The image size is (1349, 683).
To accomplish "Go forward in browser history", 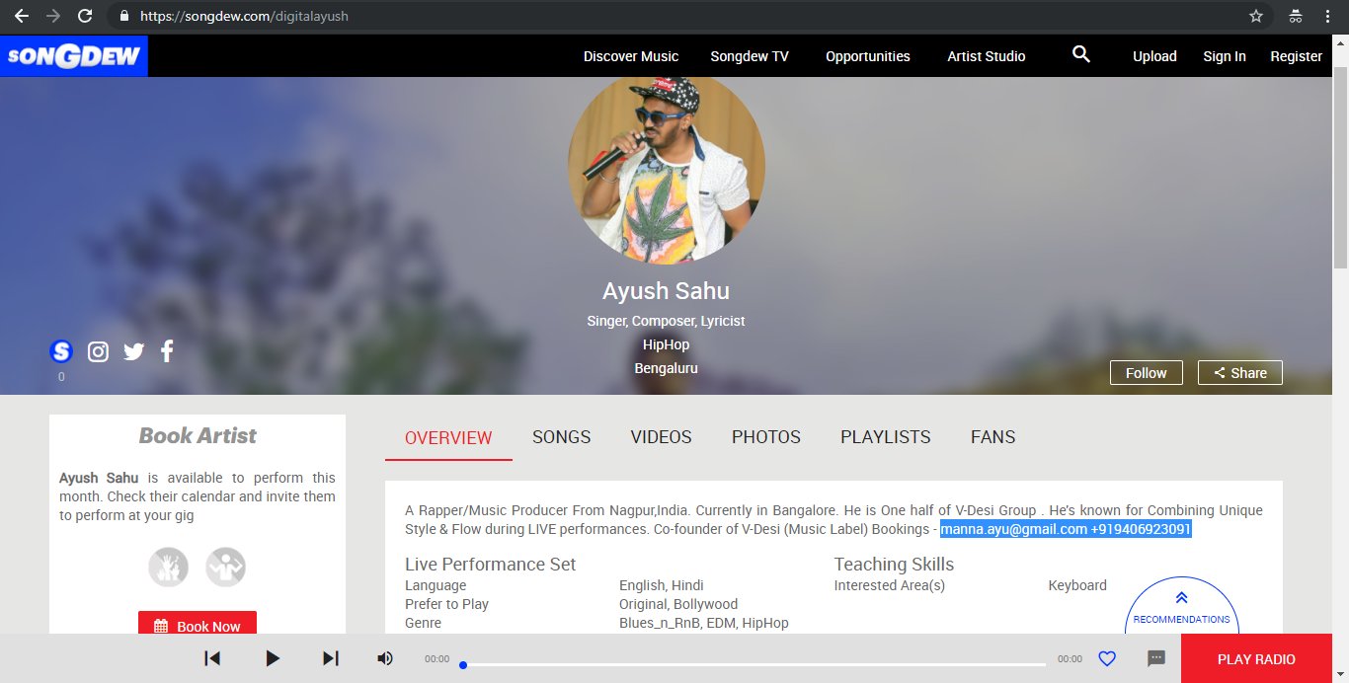I will coord(52,16).
